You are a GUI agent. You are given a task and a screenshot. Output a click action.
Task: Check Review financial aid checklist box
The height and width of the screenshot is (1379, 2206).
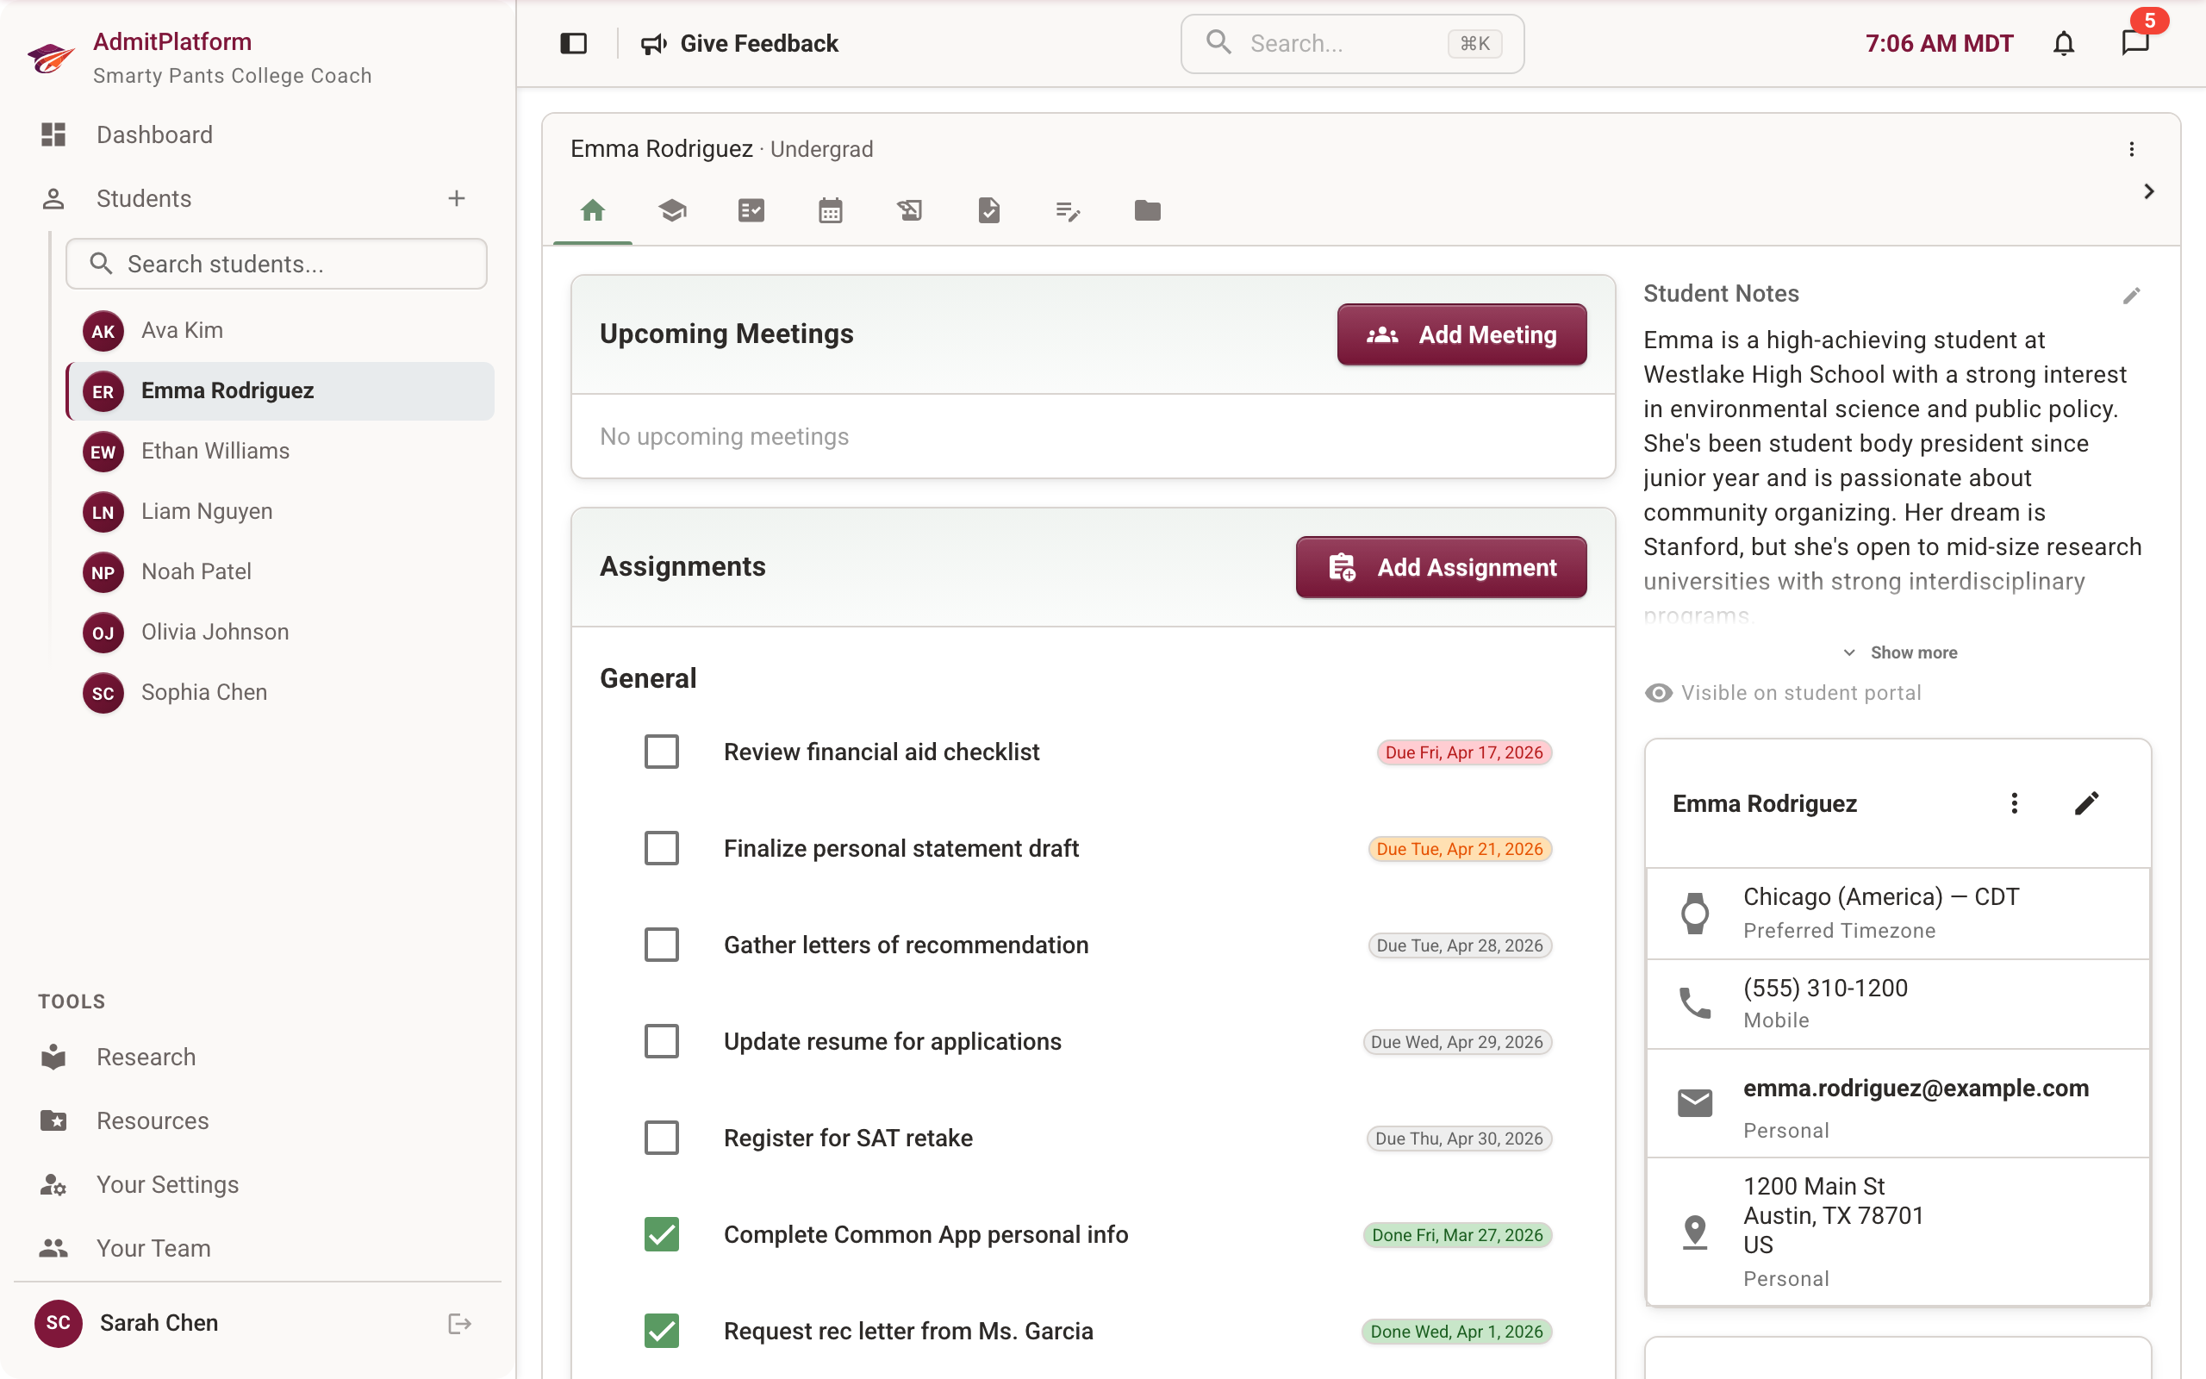click(x=661, y=752)
